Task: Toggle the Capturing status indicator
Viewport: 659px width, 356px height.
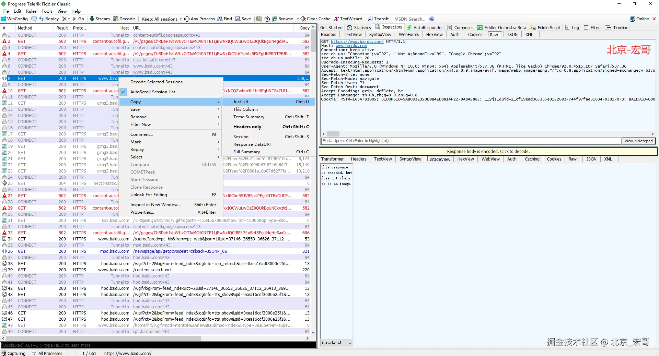Action: [x=13, y=353]
